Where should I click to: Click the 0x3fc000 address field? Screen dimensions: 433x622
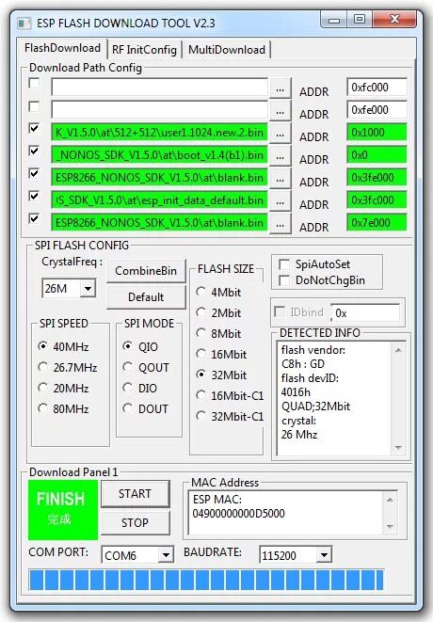click(377, 199)
